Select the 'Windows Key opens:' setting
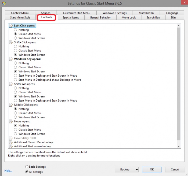188x176 pixels. (x=27, y=59)
